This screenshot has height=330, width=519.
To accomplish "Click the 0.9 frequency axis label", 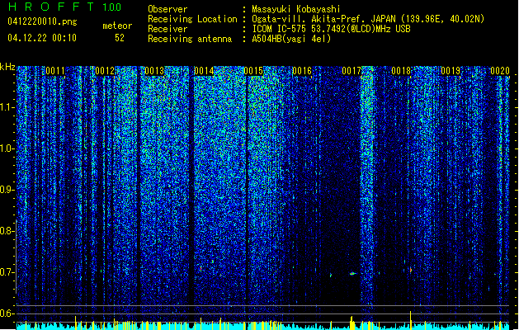I will click(7, 190).
